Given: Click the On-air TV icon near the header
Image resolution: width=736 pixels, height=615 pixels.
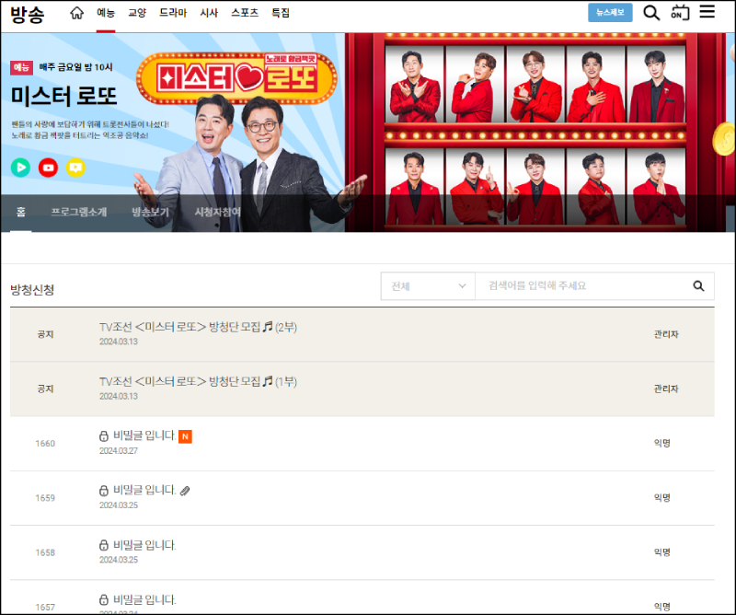Looking at the screenshot, I should click(x=681, y=13).
